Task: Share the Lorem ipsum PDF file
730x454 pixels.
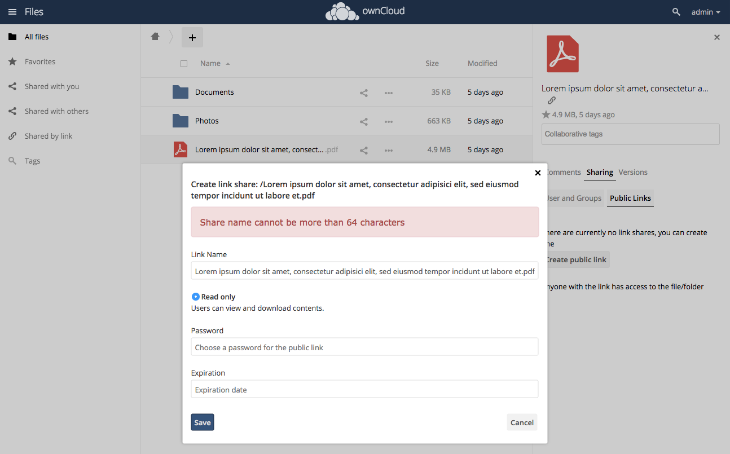Action: click(364, 150)
